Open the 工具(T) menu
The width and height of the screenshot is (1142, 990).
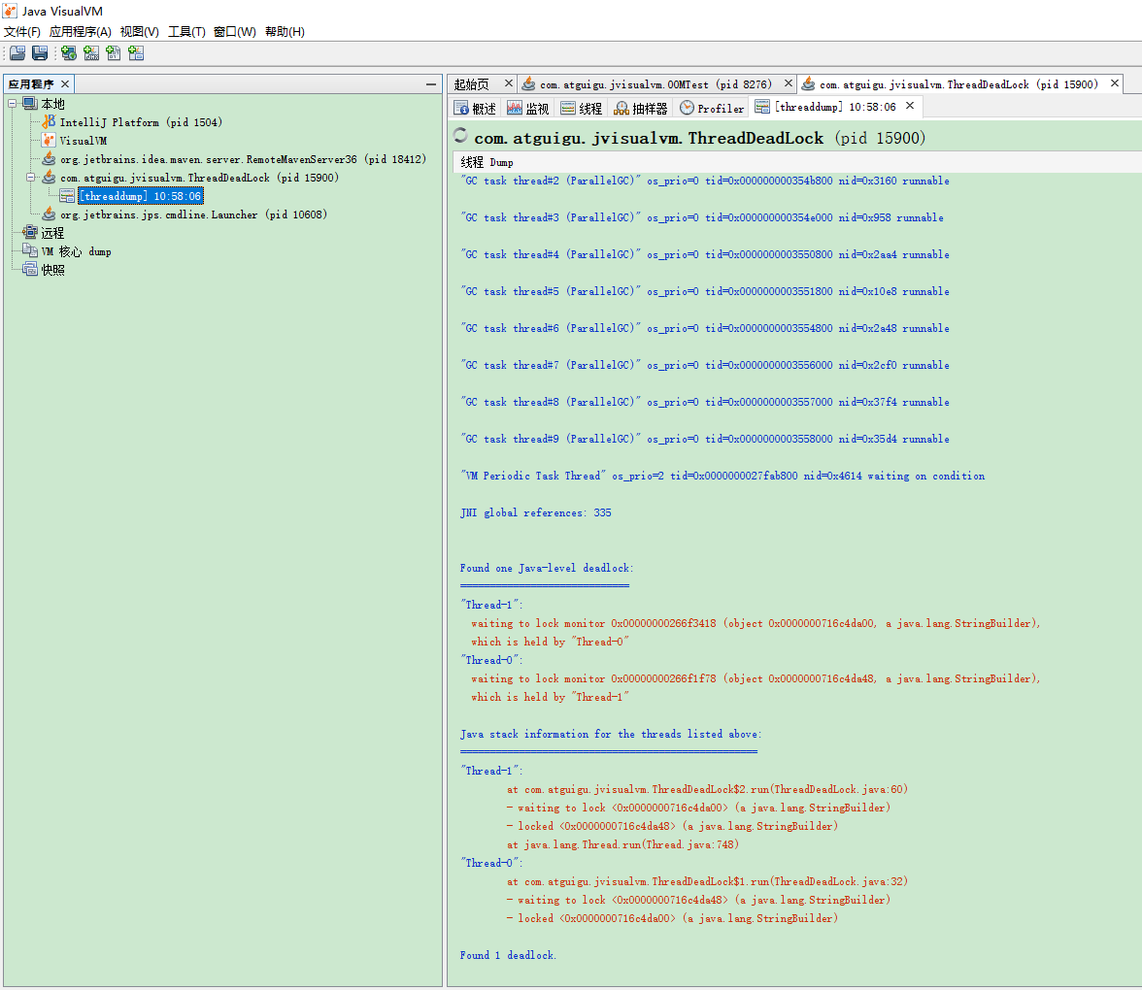[x=186, y=31]
